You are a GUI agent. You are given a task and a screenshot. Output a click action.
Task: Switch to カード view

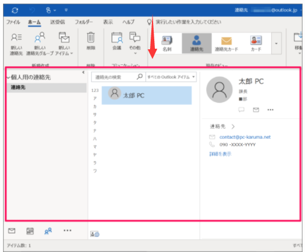(x=256, y=43)
